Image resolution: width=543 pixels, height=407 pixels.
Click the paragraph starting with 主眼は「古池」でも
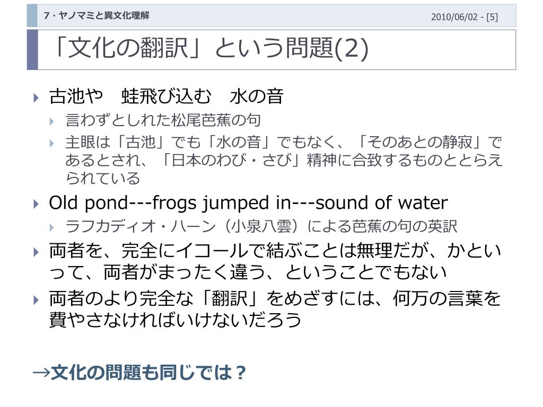[284, 160]
